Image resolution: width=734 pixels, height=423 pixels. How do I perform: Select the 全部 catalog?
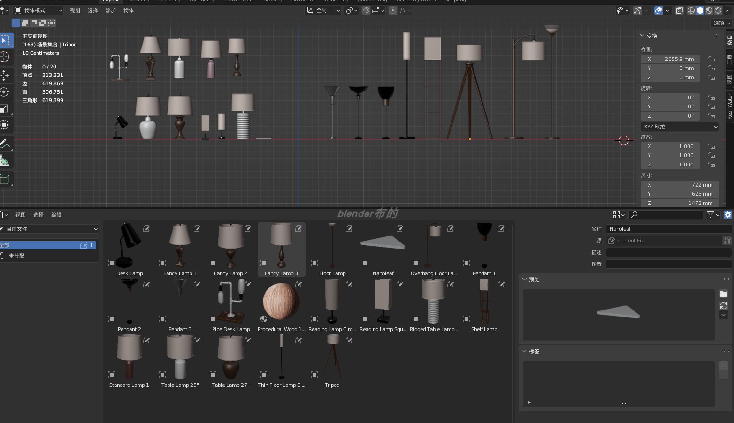click(48, 245)
